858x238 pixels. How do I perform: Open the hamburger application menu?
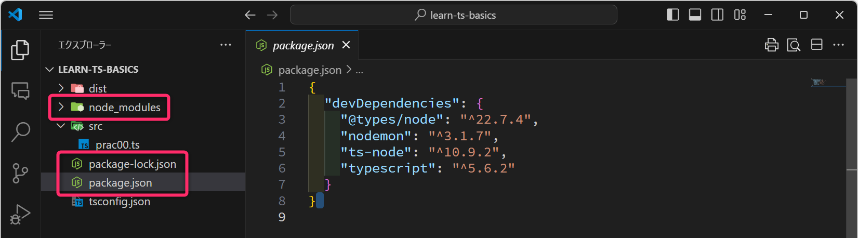tap(46, 15)
